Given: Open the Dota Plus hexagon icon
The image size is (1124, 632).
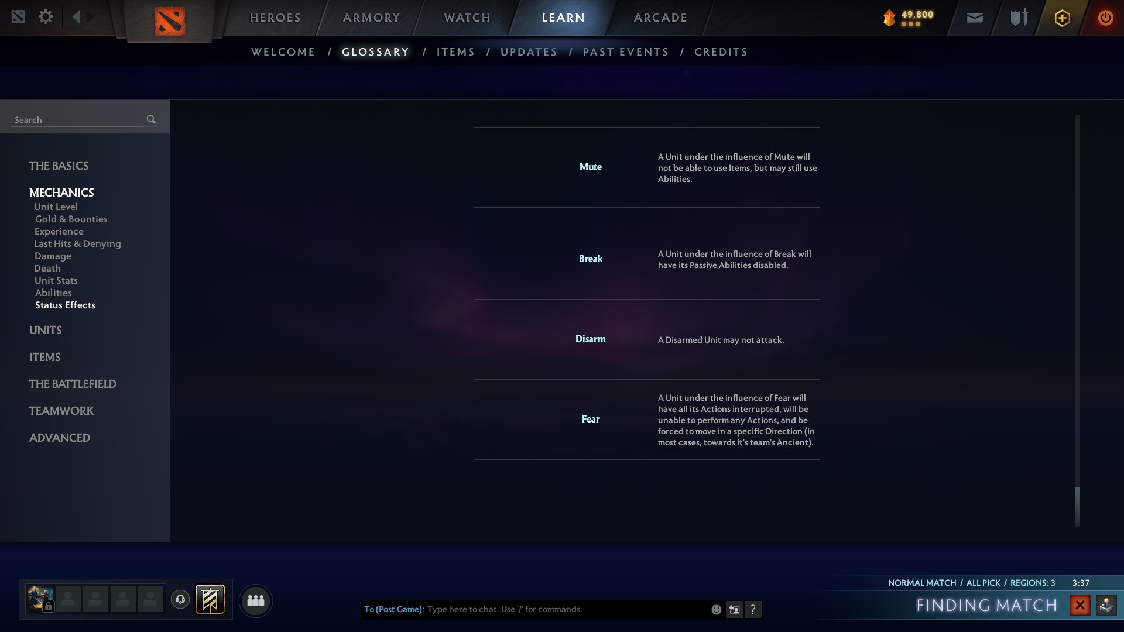Looking at the screenshot, I should [x=1063, y=18].
